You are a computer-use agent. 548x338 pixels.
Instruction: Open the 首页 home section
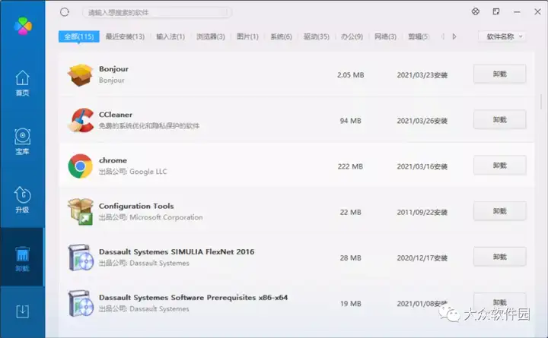coord(22,83)
